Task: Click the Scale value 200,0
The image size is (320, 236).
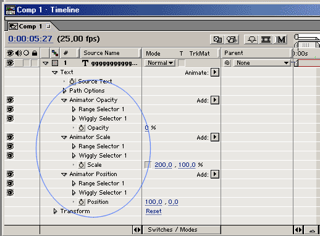Action: [x=163, y=165]
